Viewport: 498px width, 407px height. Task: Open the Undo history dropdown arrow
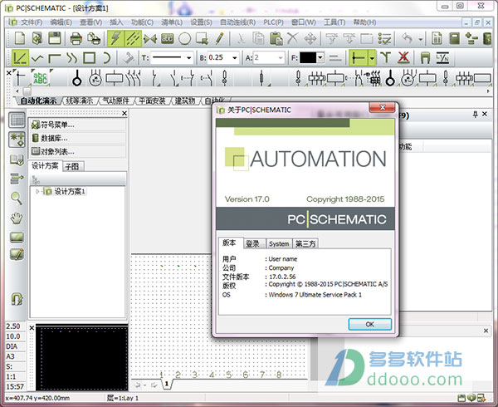(x=421, y=39)
